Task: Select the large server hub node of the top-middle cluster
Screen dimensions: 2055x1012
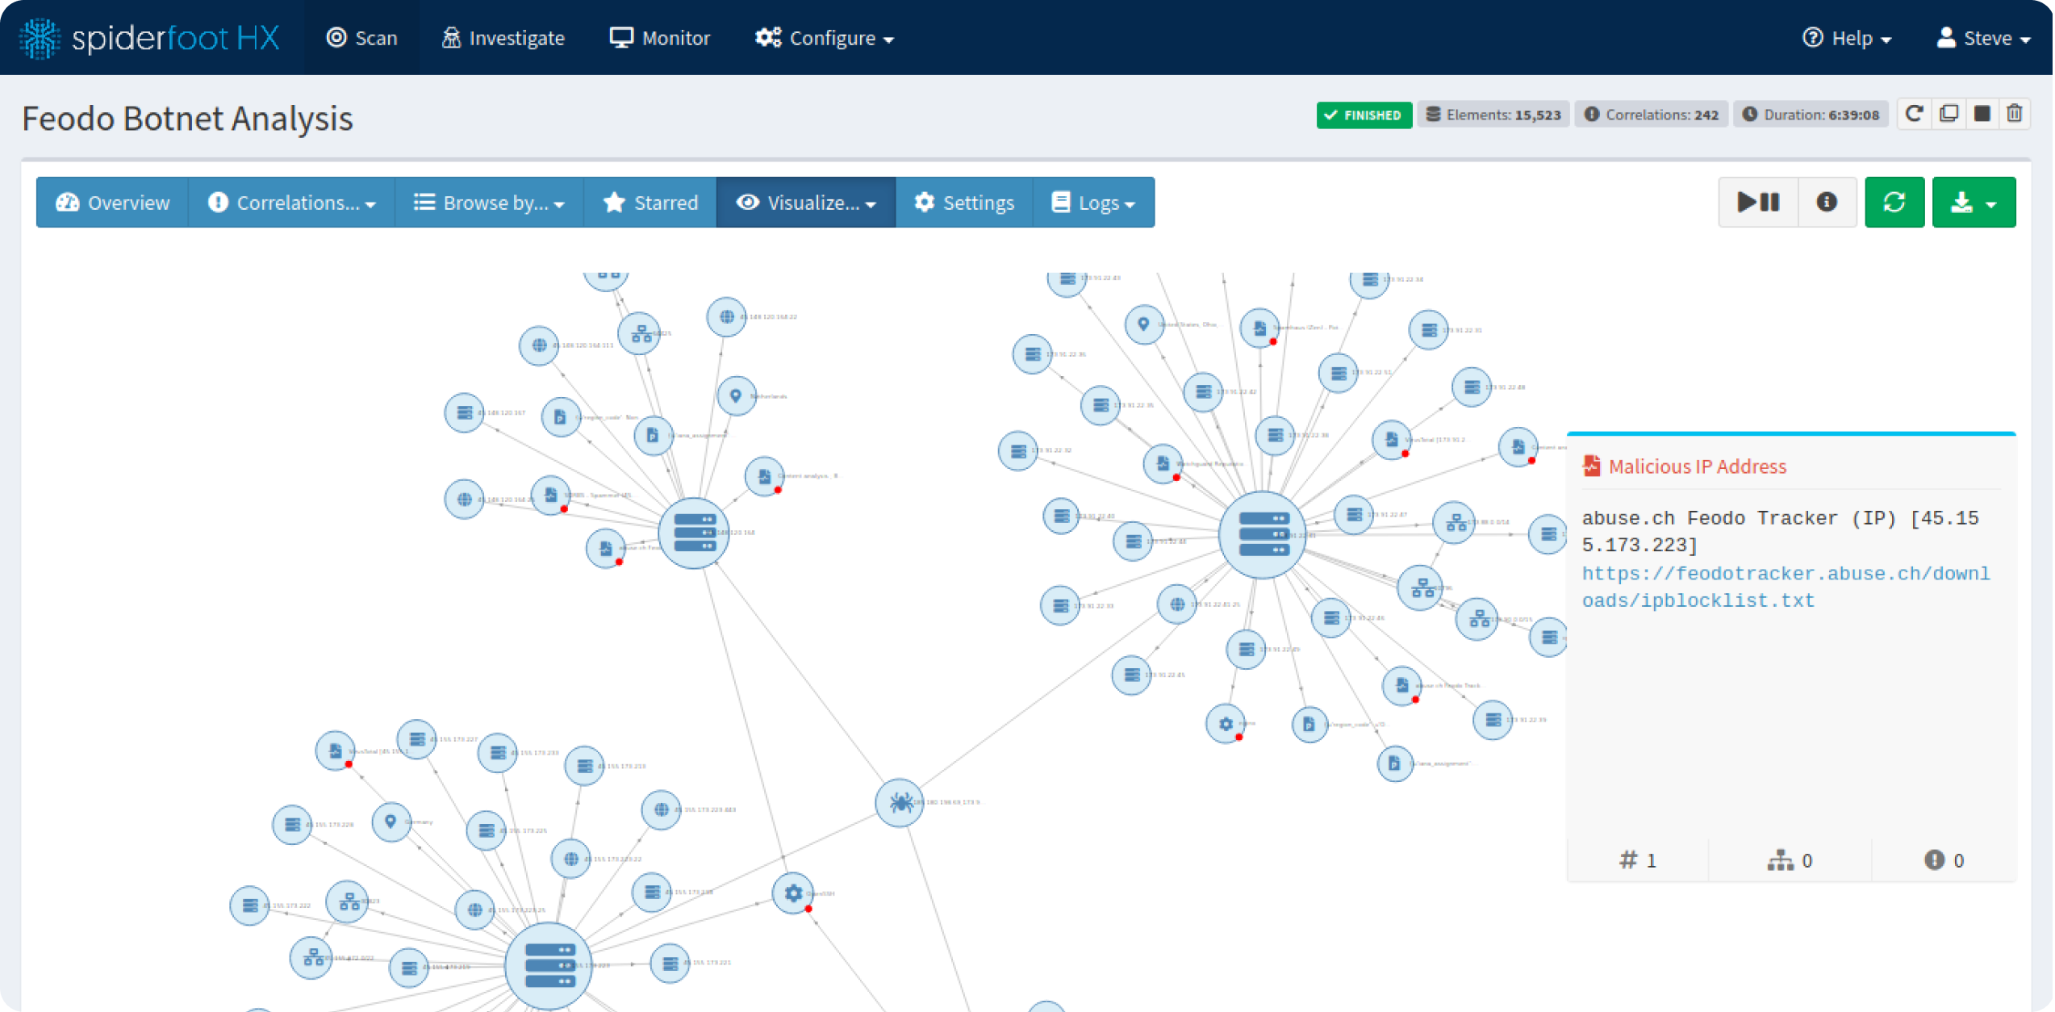Action: click(694, 533)
